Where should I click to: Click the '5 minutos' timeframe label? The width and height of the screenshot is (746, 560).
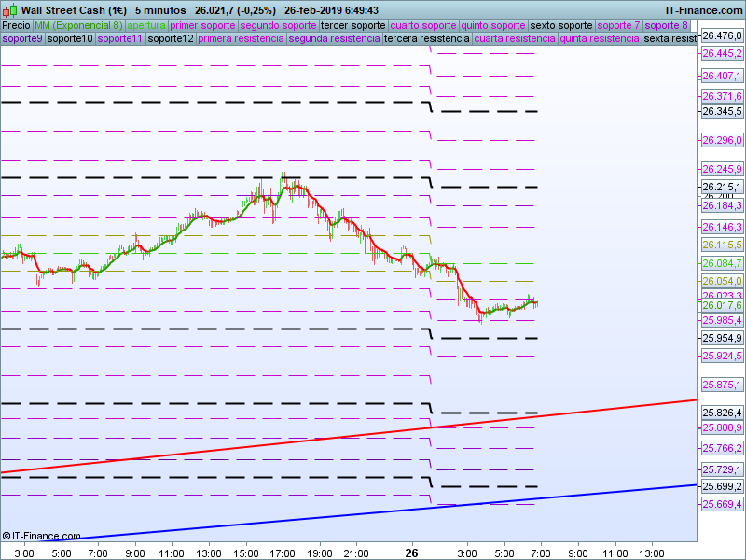[x=160, y=10]
